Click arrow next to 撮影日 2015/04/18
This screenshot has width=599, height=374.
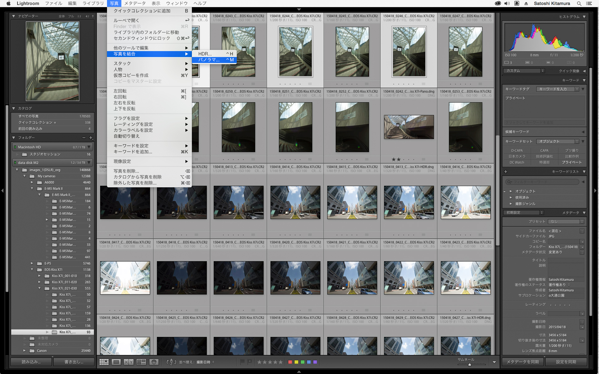(582, 327)
